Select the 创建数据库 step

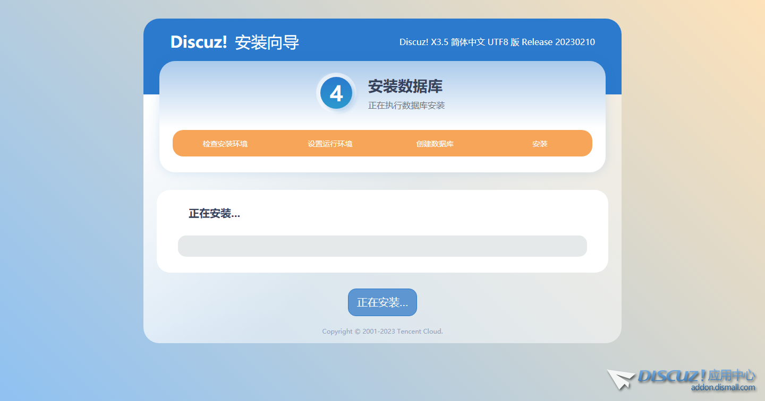coord(435,144)
